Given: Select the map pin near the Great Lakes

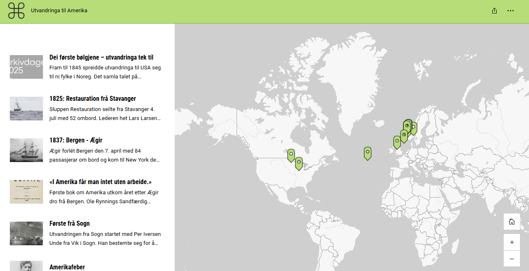Looking at the screenshot, I should coord(299,163).
